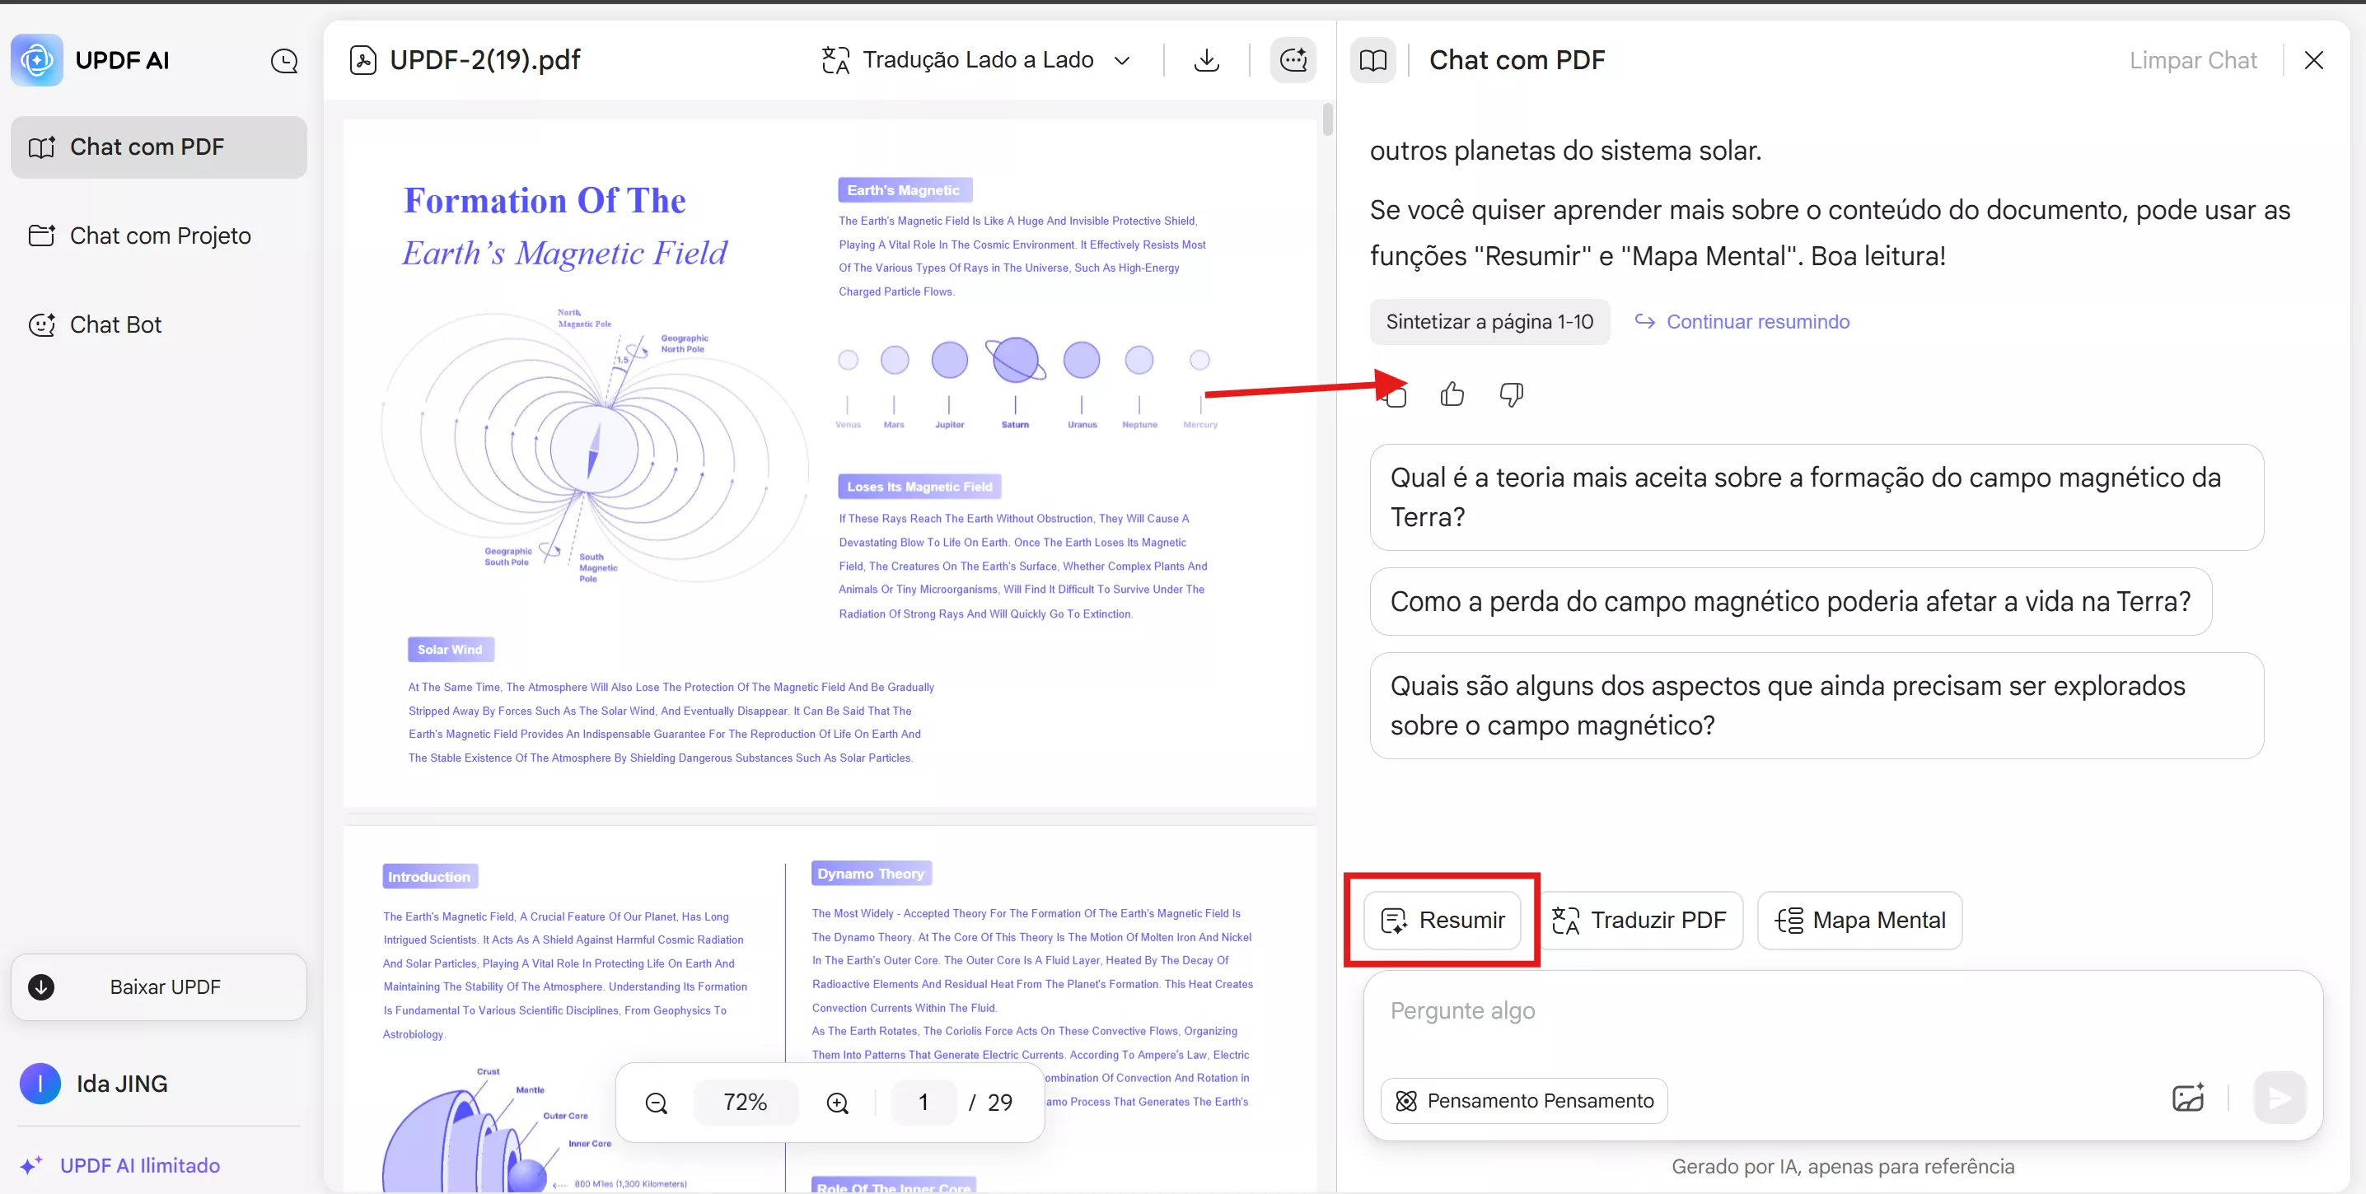Click the total page count 29

[x=1000, y=1103]
